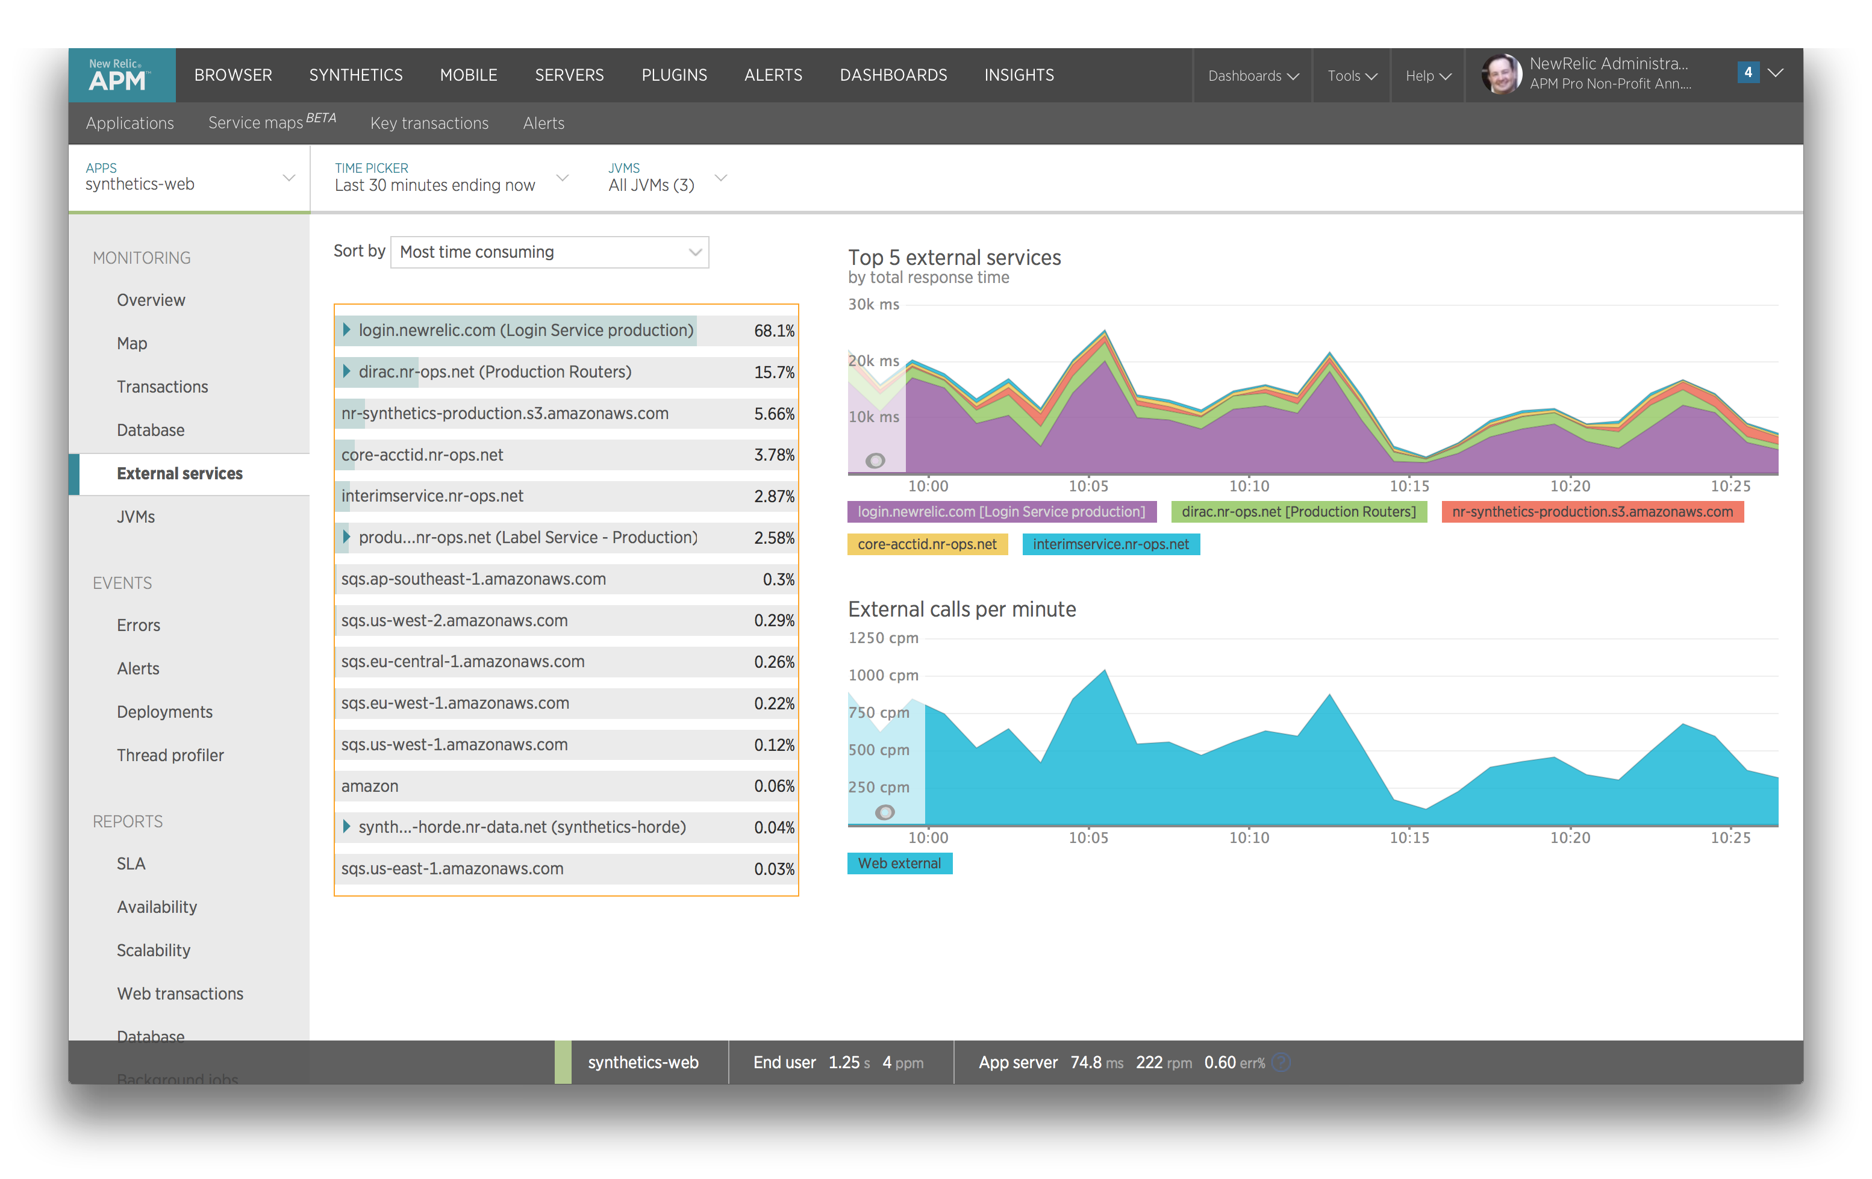
Task: Switch to SERVERS product tab
Action: tap(569, 75)
